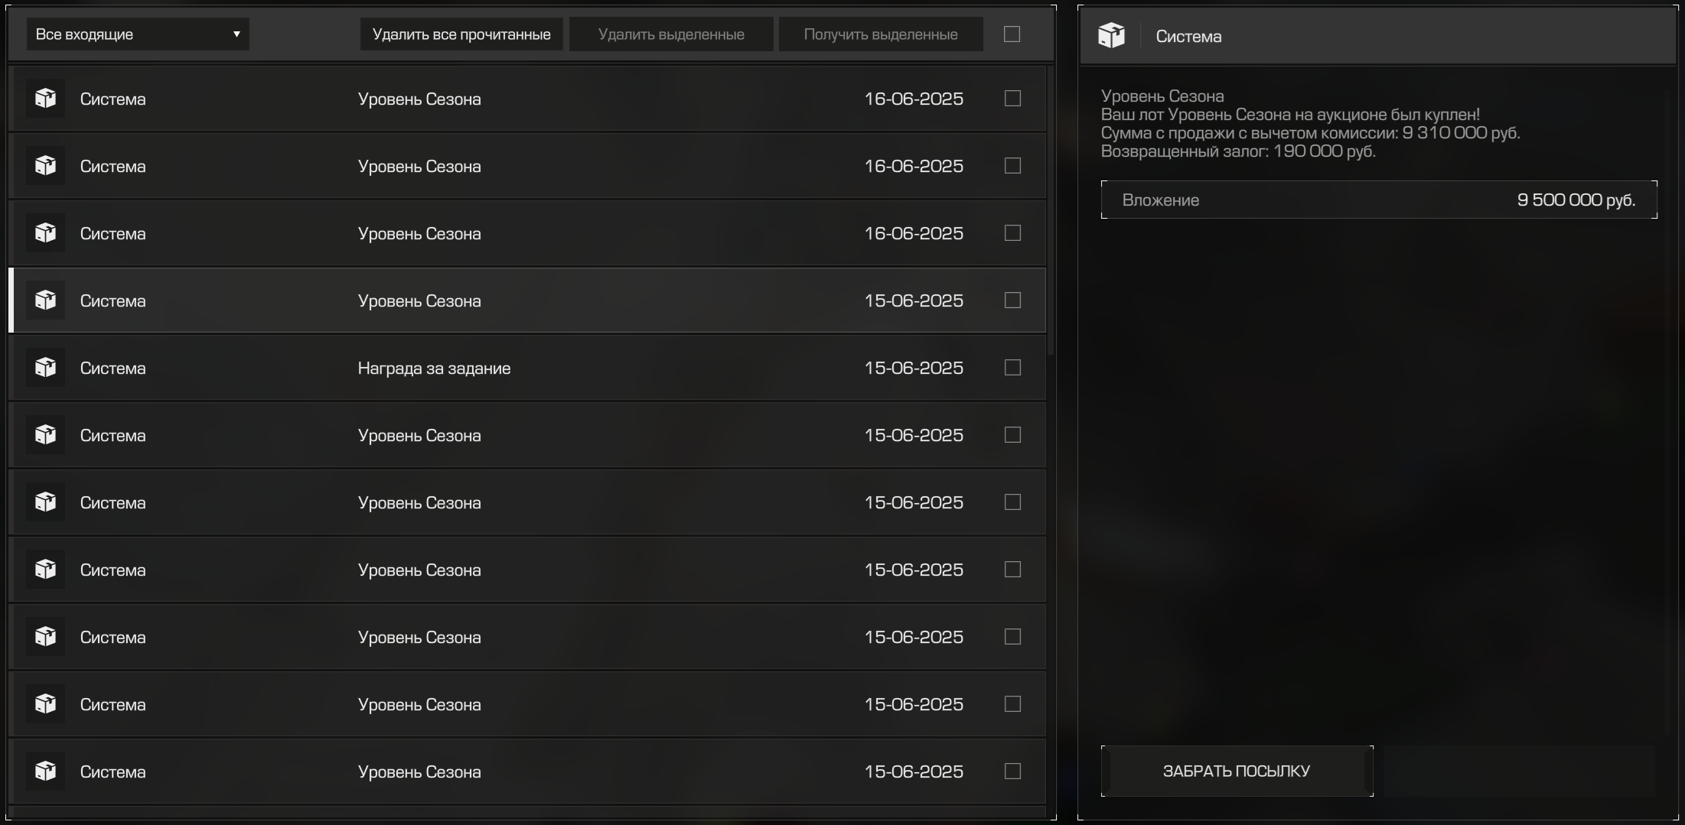Click the "Удалить выделенные" button
Viewport: 1685px width, 825px height.
click(670, 34)
